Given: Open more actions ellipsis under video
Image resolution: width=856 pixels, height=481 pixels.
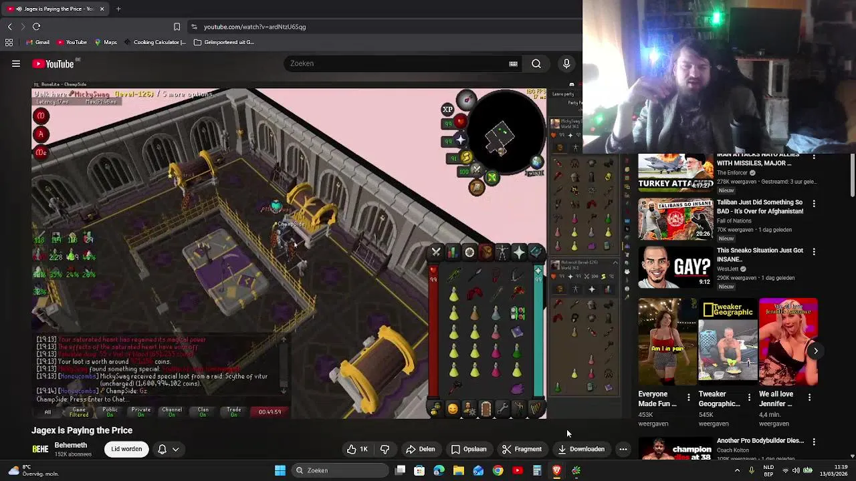Looking at the screenshot, I should point(623,449).
